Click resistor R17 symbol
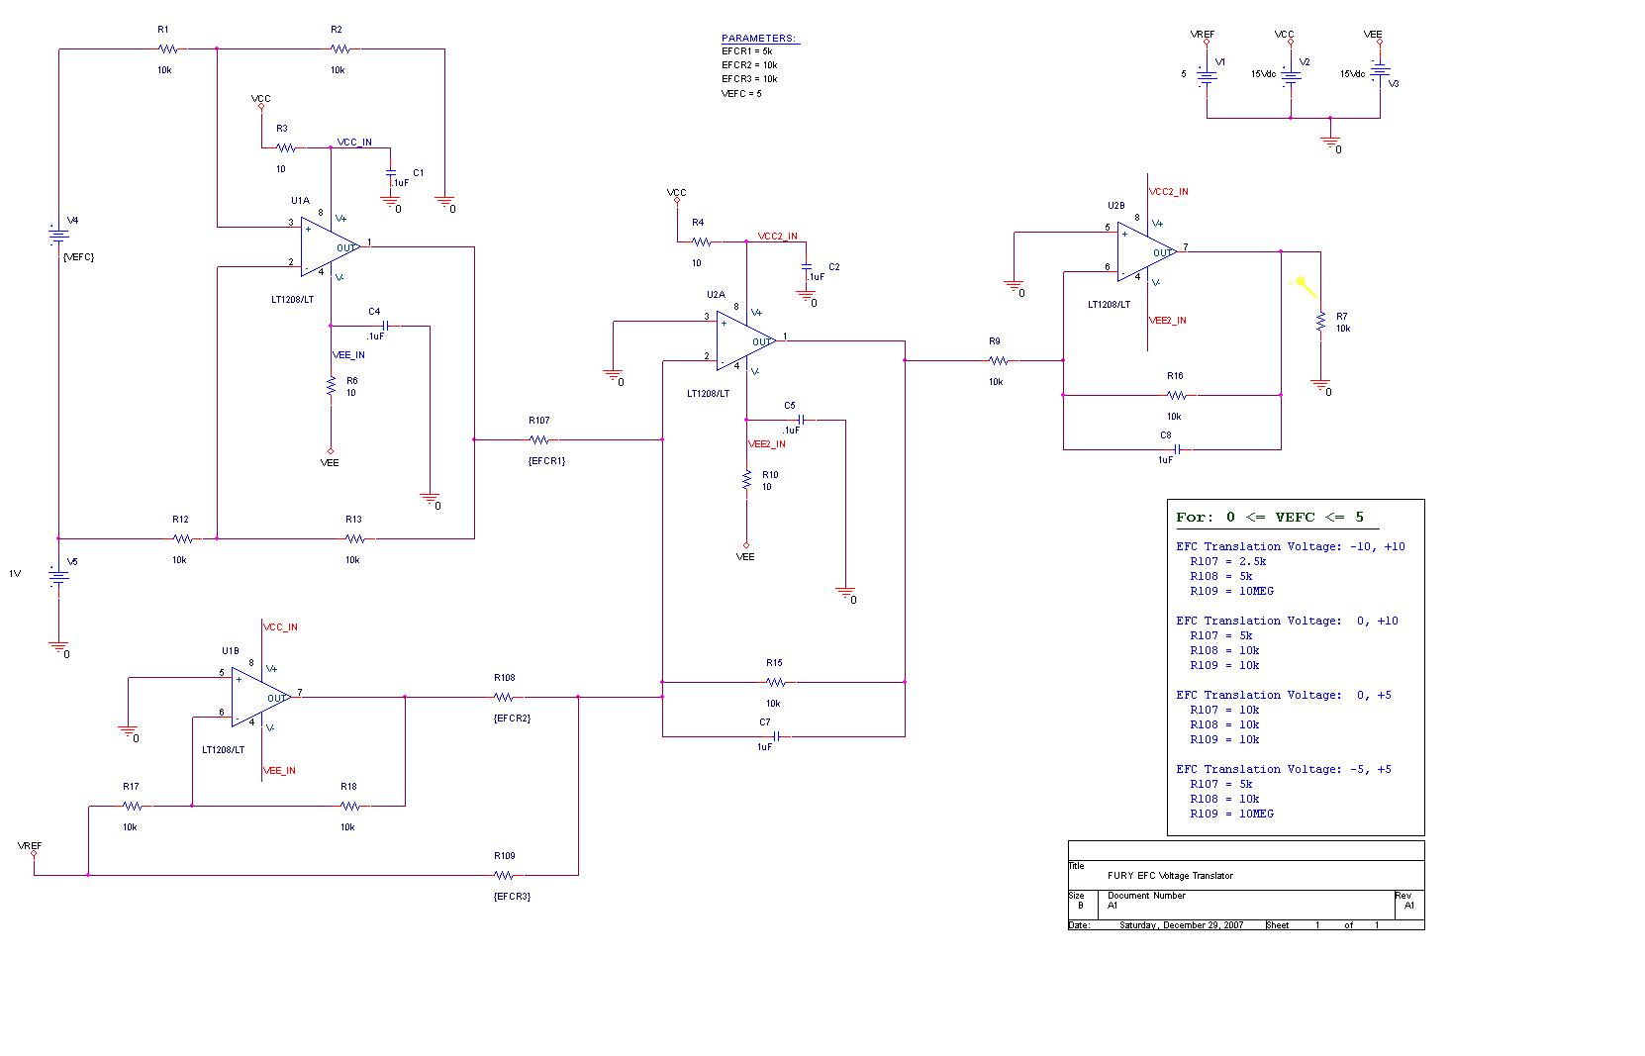This screenshot has height=1056, width=1645. [133, 806]
